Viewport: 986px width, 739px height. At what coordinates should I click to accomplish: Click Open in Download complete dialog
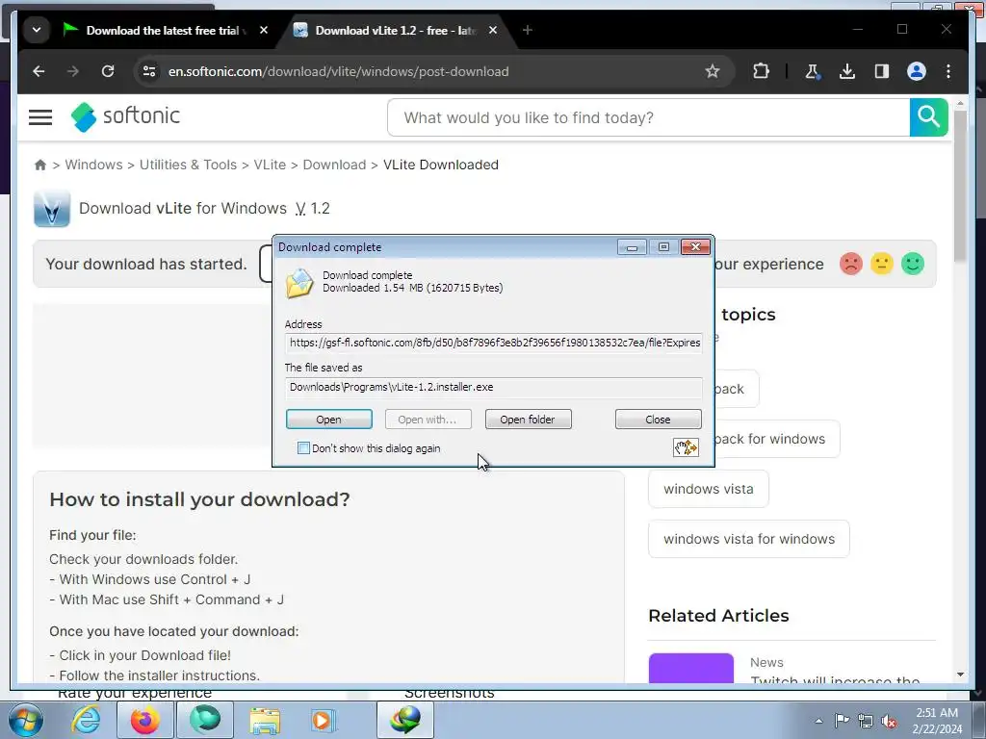329,420
